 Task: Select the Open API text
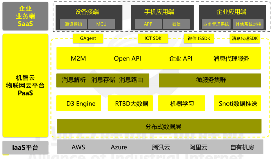pyautogui.click(x=128, y=59)
